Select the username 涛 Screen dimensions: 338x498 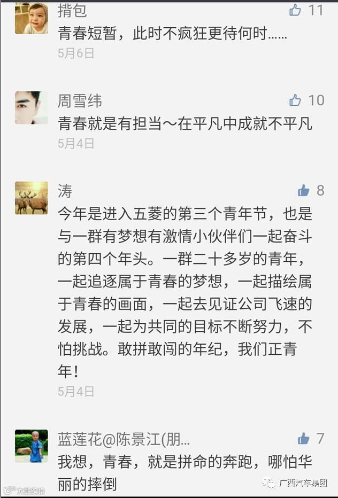click(x=65, y=191)
